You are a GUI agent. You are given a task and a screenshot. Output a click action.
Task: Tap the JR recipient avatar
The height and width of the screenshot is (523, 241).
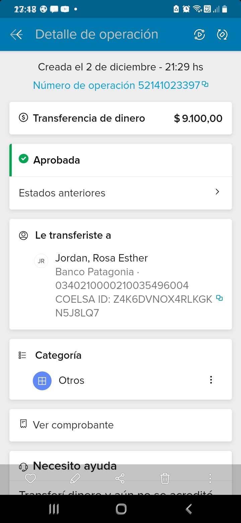(41, 261)
